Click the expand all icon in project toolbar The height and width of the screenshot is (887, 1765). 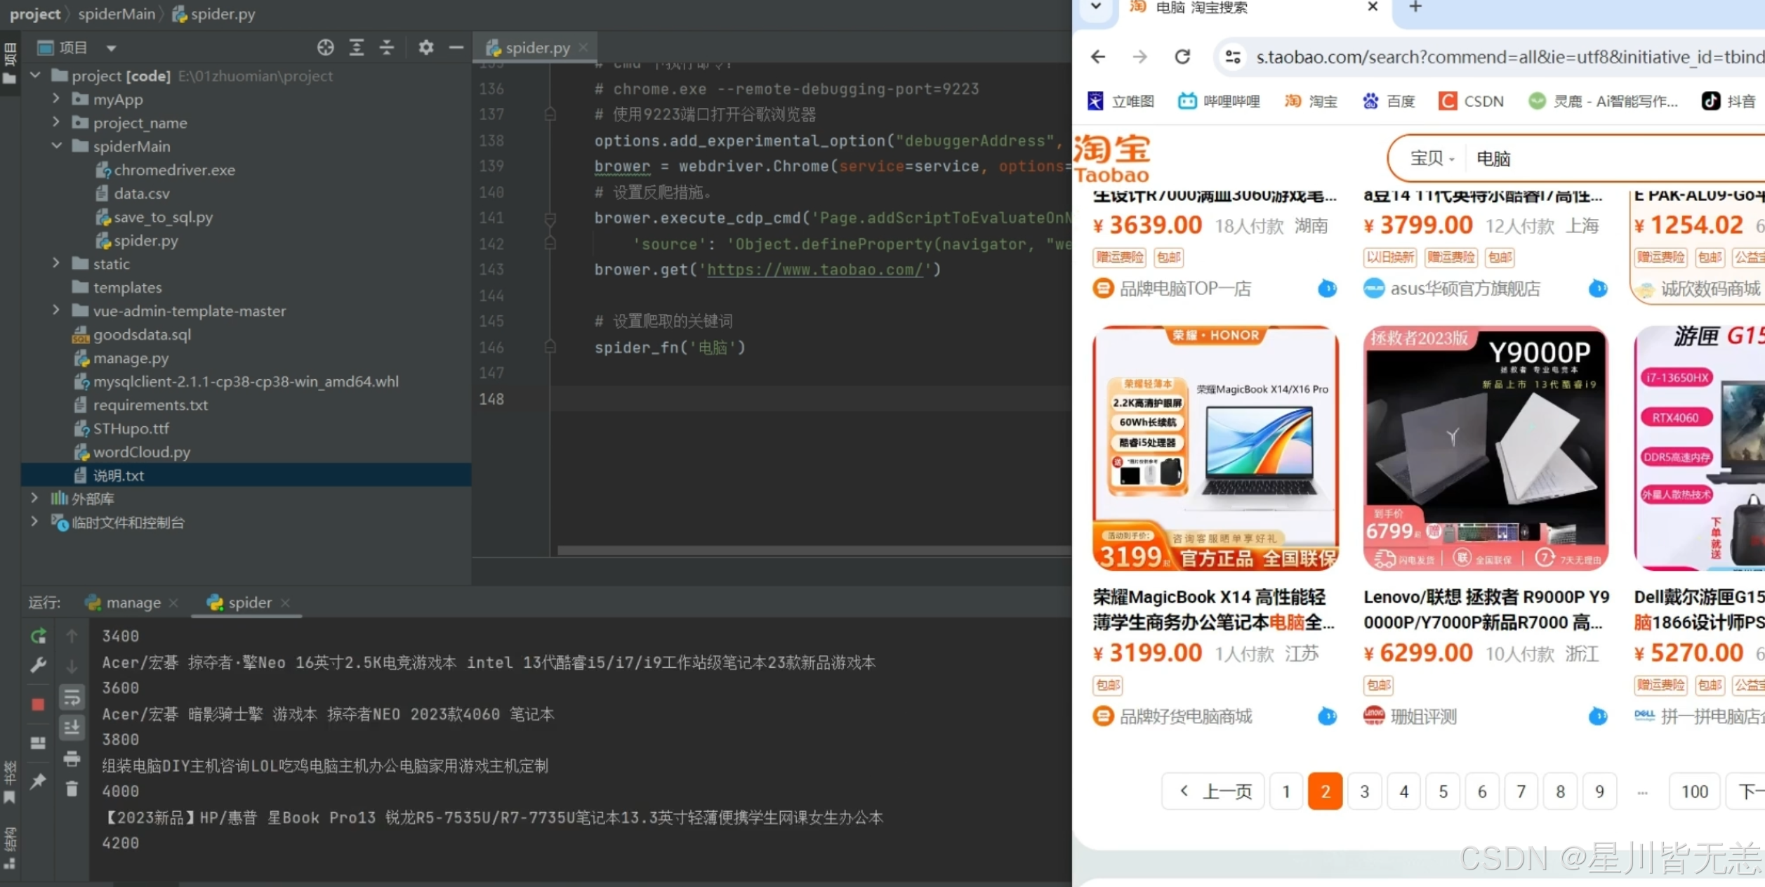pyautogui.click(x=357, y=48)
